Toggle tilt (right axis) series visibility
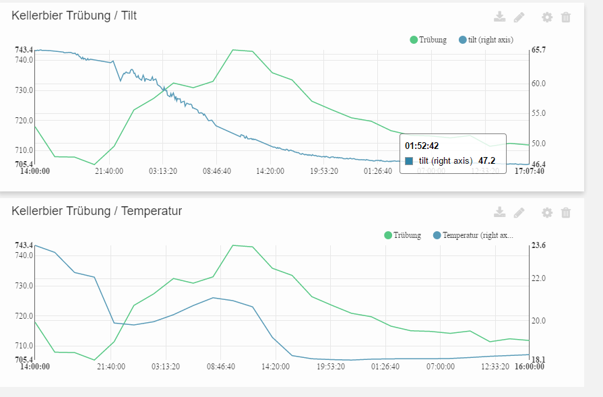This screenshot has width=603, height=397. click(485, 40)
